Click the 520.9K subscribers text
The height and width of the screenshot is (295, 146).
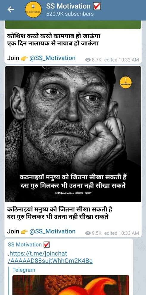point(70,14)
